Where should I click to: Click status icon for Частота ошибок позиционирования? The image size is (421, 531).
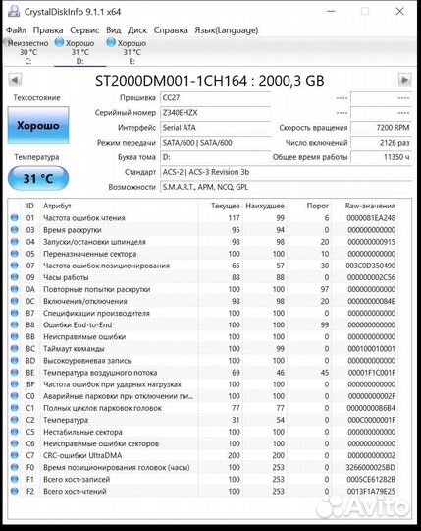pyautogui.click(x=15, y=265)
